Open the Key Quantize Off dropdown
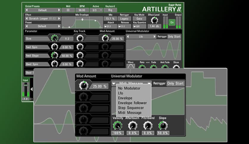This screenshot has height=144, width=249. (139, 26)
